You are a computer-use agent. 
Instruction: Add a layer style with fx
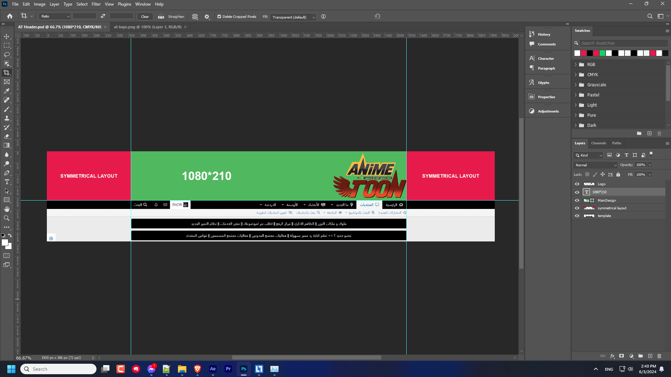click(612, 356)
